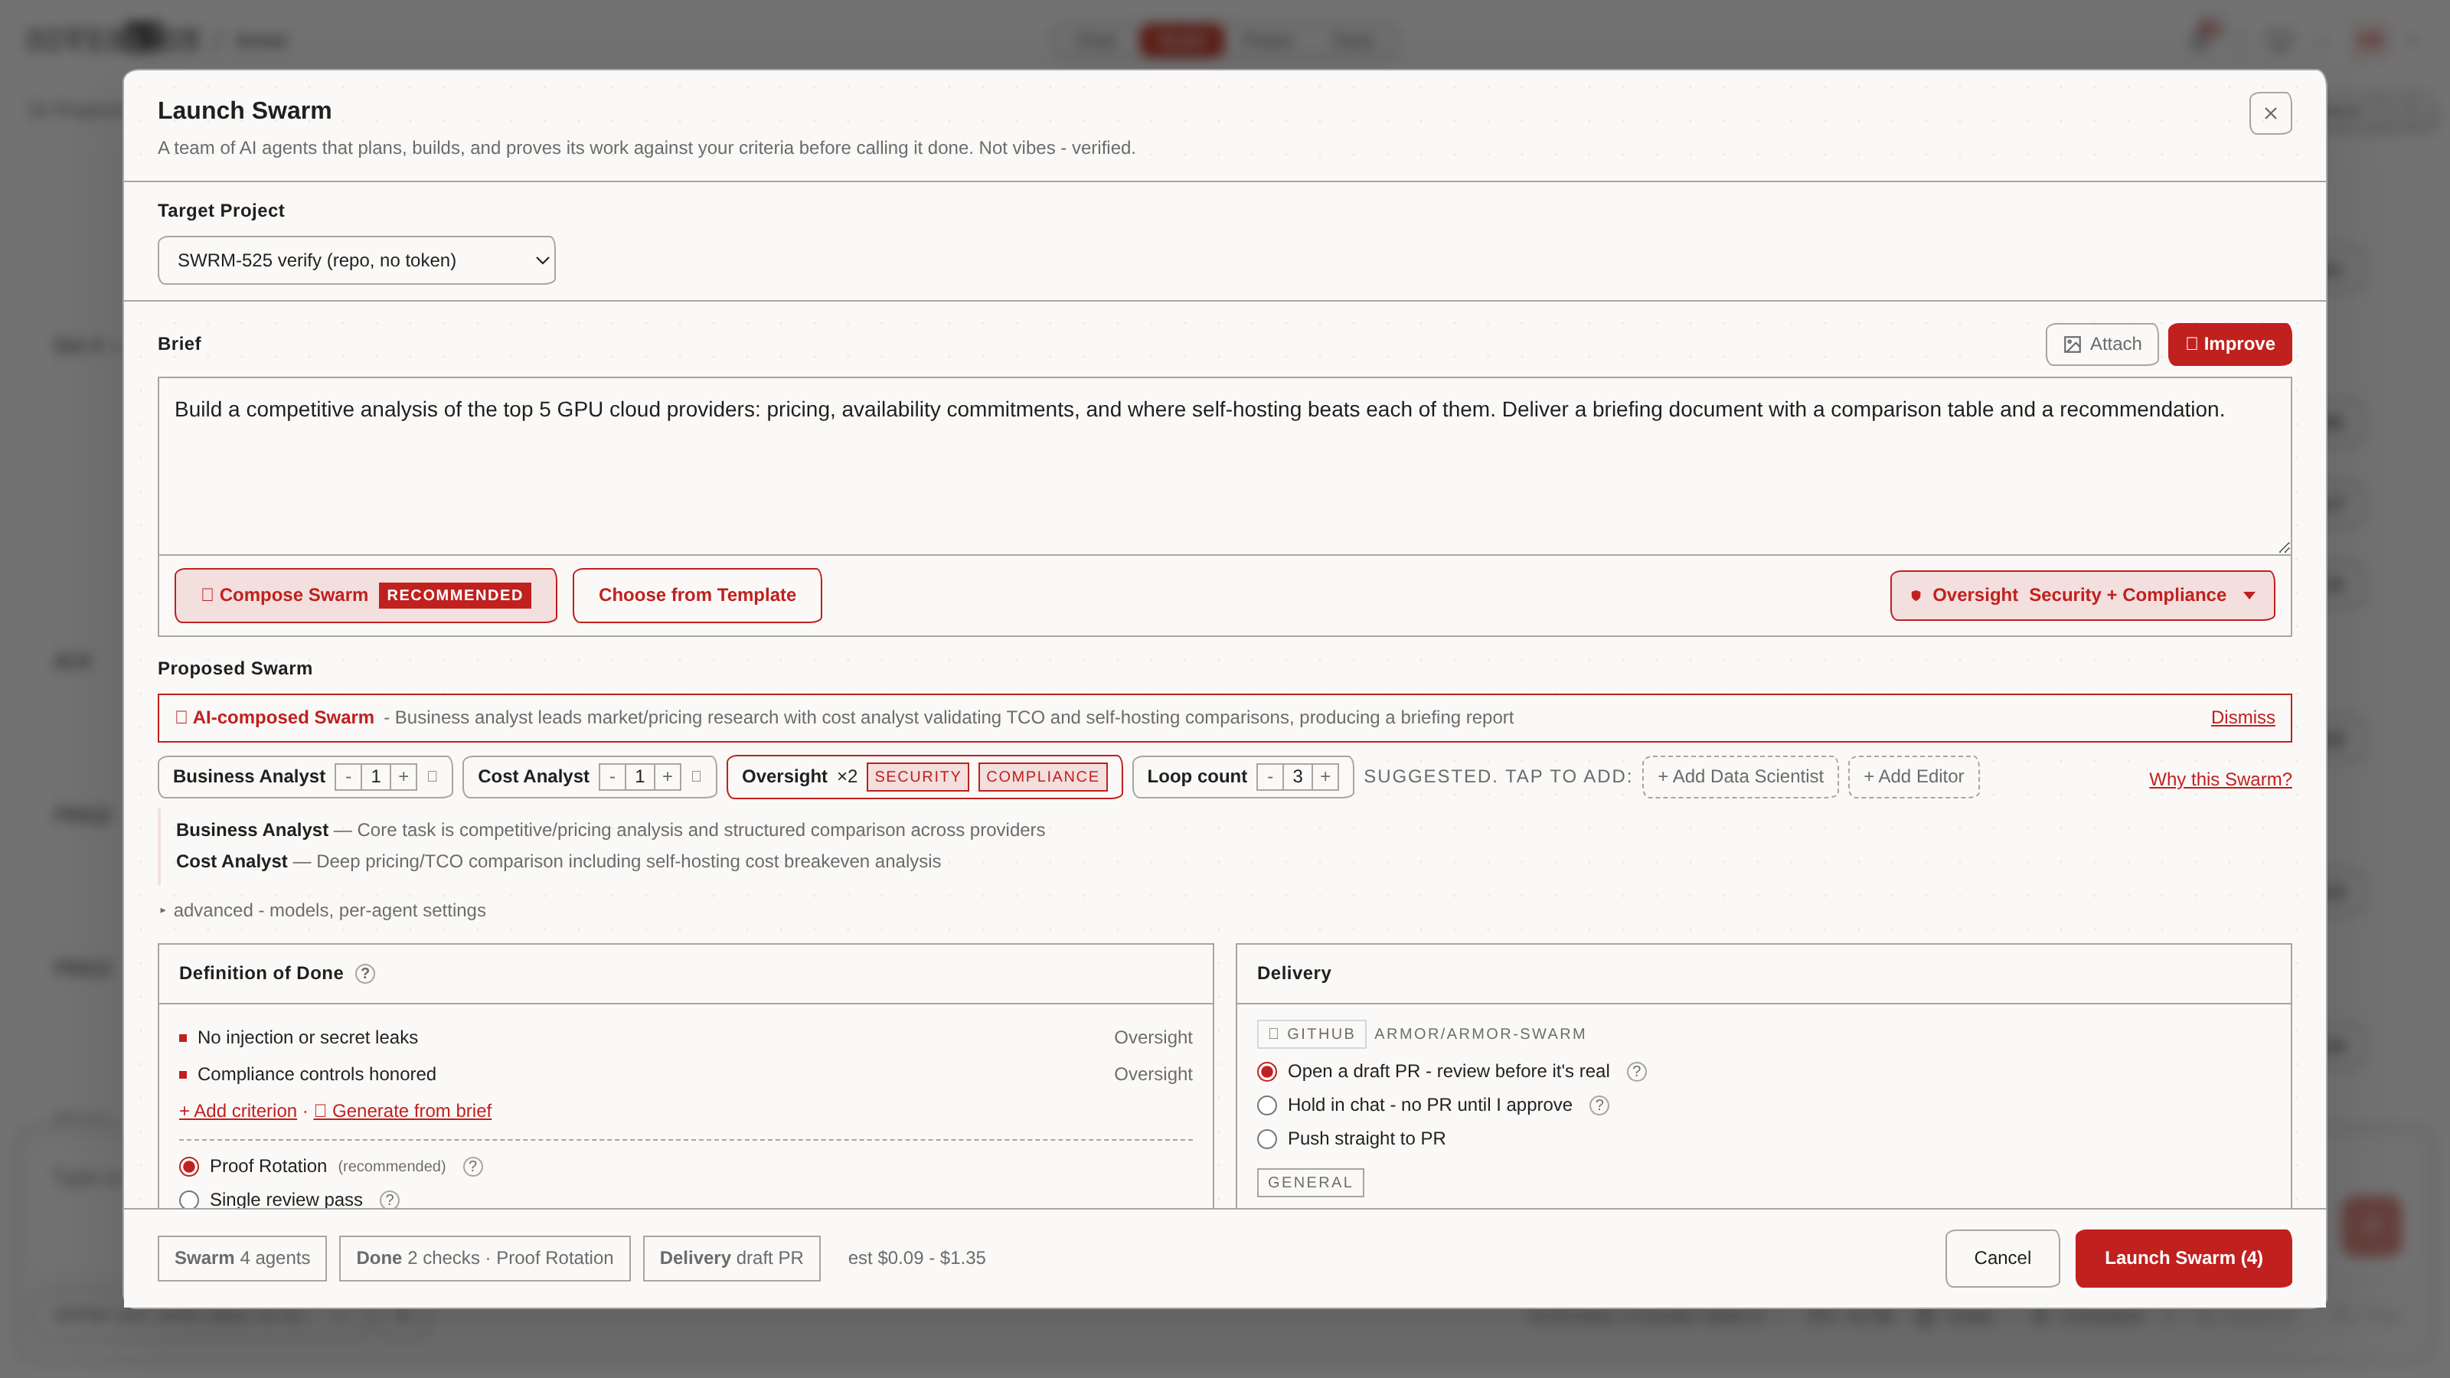Open Single review pass help icon
This screenshot has width=2450, height=1378.
tap(389, 1199)
